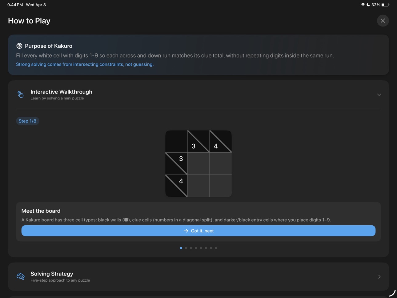Jump to the eighth walkthrough page dot
Viewport: 397px width, 298px height.
216,248
